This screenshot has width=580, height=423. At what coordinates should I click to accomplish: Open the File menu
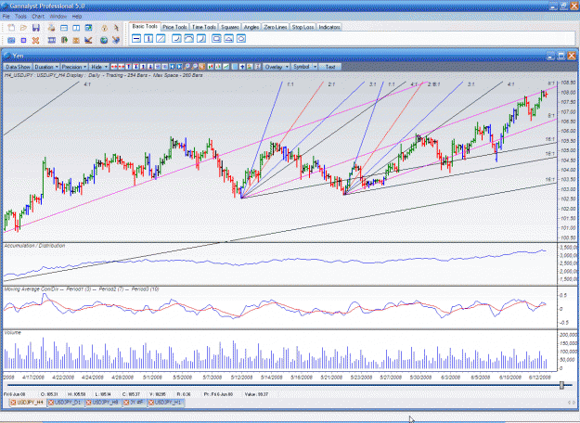[6, 17]
